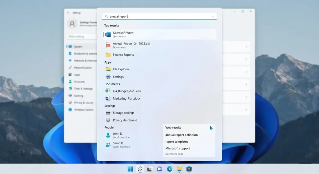Click inside the annual report search field
Image resolution: width=319 pixels, height=174 pixels.
click(x=159, y=16)
